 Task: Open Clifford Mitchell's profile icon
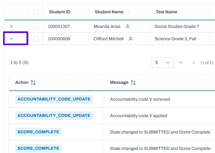point(131,39)
